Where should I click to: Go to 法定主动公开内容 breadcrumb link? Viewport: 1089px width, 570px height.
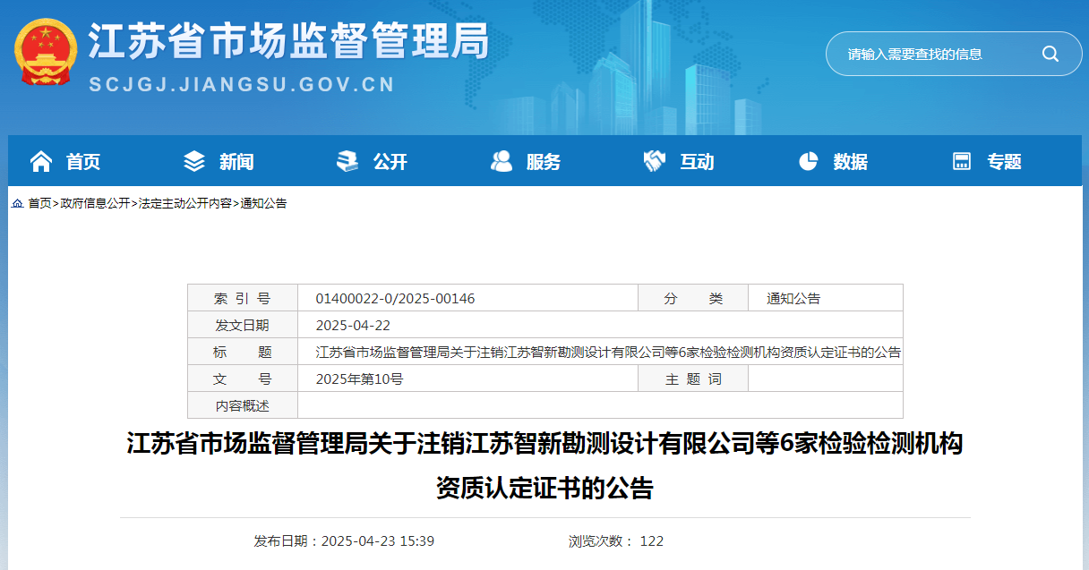tap(185, 204)
